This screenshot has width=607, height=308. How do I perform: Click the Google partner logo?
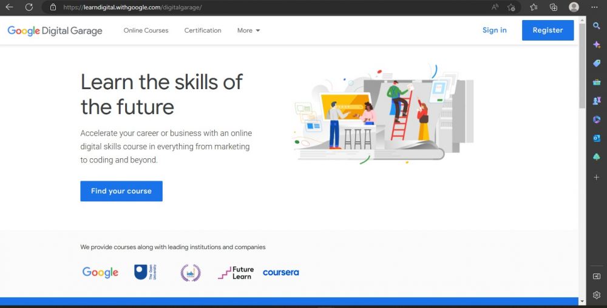[100, 272]
